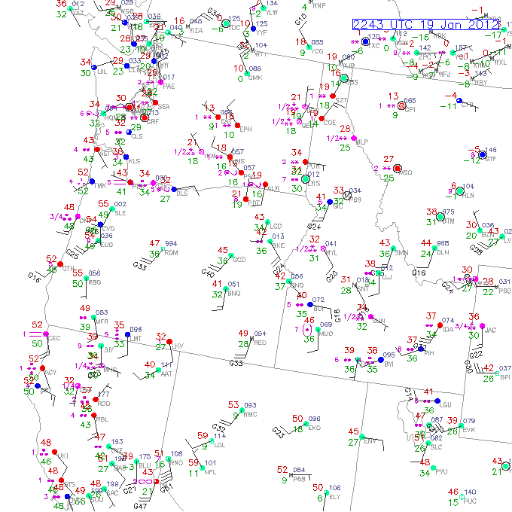The height and width of the screenshot is (512, 512).
Task: Select the MSO station red circled marker
Action: 397,169
